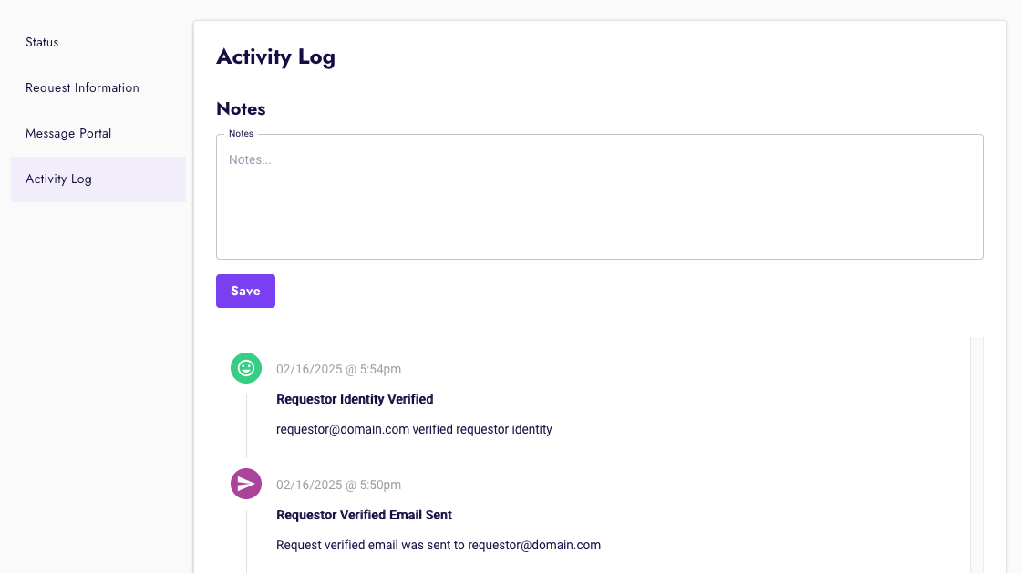This screenshot has height=573, width=1022.
Task: Click the 5:50pm timestamp of second entry
Action: [338, 486]
